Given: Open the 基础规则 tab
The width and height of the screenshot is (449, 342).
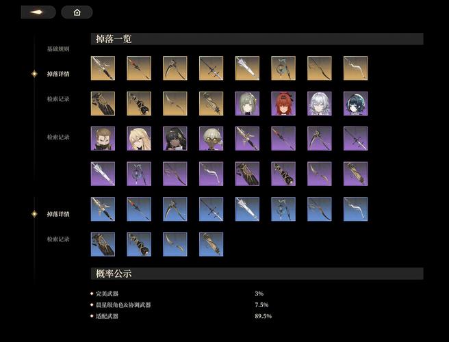Looking at the screenshot, I should tap(58, 49).
